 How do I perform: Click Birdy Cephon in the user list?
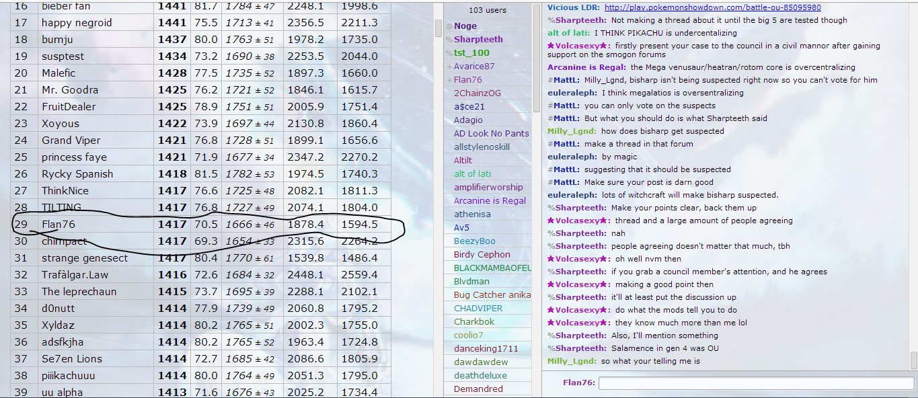[482, 255]
